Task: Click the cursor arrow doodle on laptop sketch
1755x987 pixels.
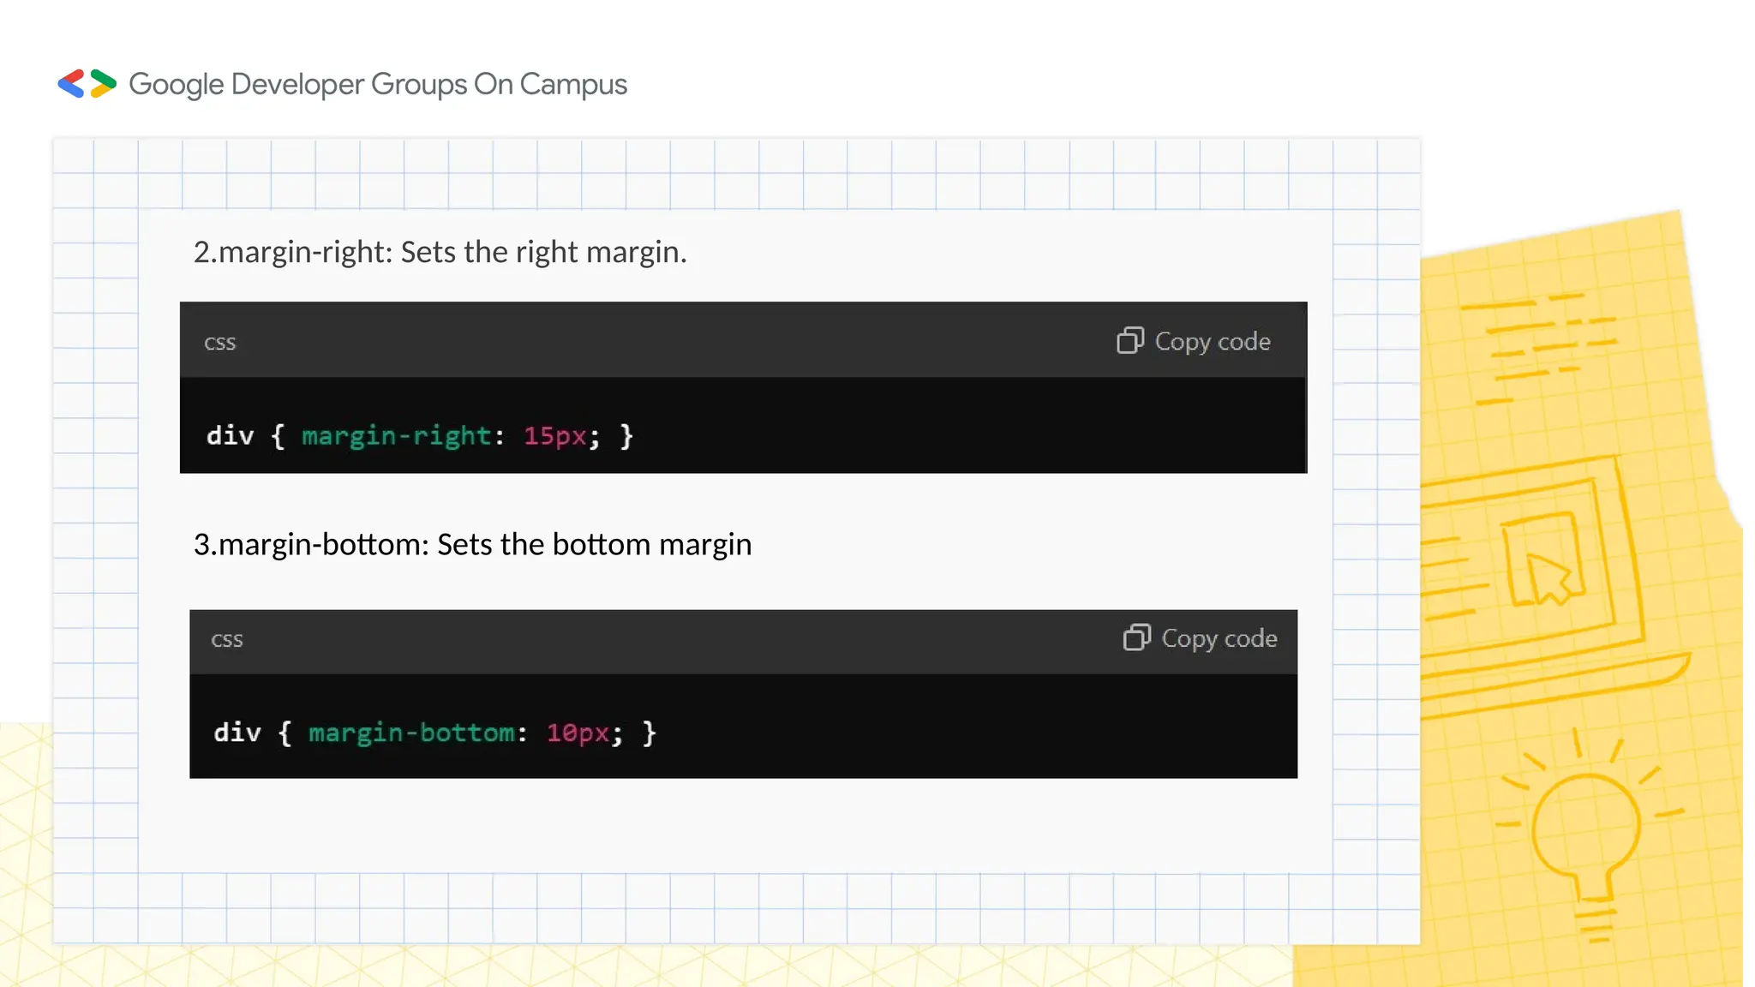Action: [x=1549, y=577]
